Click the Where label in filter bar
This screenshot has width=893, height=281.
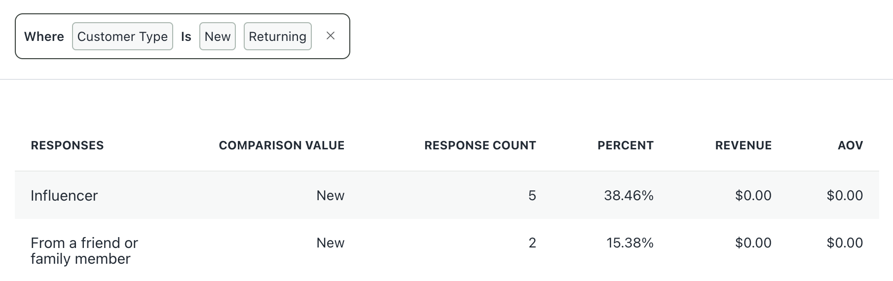(44, 36)
